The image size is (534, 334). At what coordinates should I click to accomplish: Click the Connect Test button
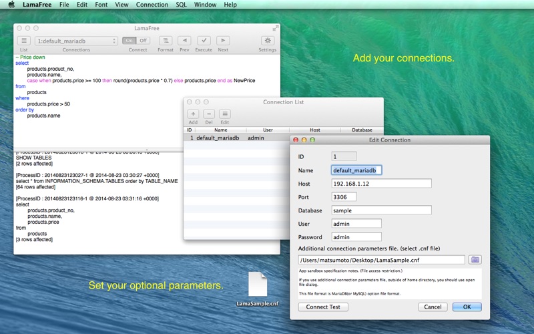click(x=323, y=307)
